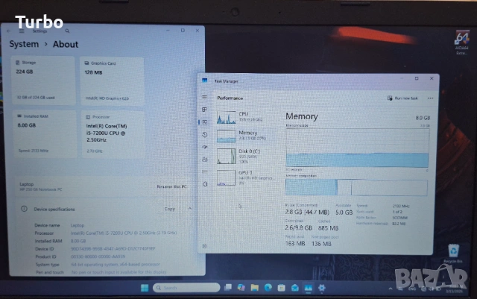Open Services page in Task Manager sidebar
This screenshot has width=477, height=299.
[x=205, y=184]
